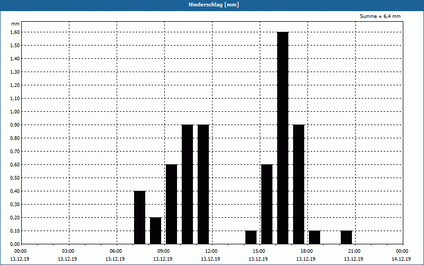This screenshot has width=424, height=265.
Task: Click the 15:00 time axis label
Action: (x=259, y=251)
